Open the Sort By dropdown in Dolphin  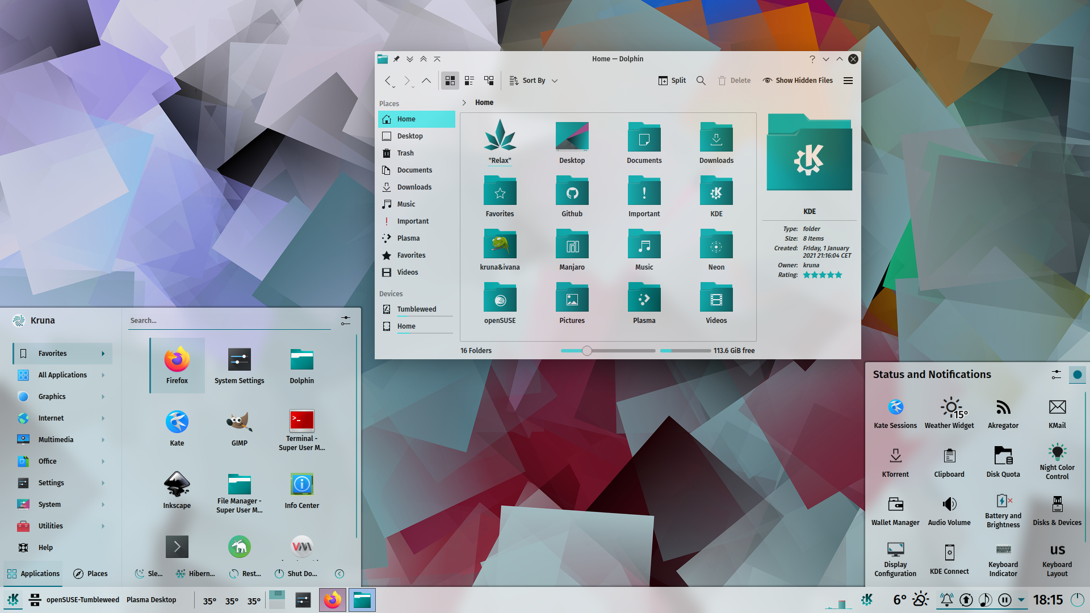534,81
